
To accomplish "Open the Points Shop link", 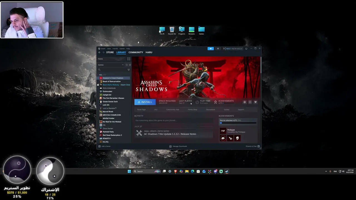I will pyautogui.click(x=192, y=109).
